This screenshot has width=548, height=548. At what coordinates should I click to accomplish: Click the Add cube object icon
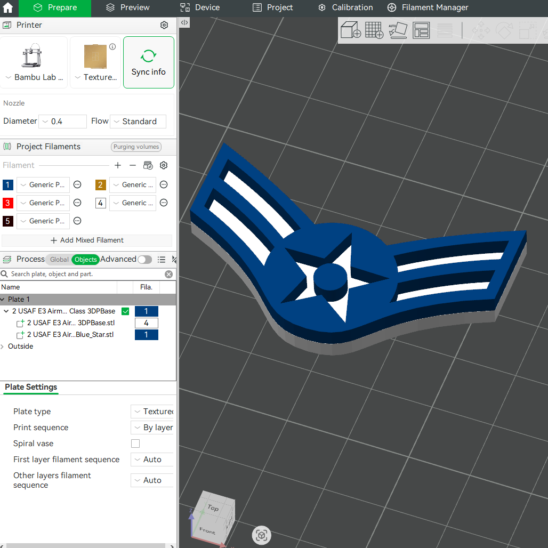351,30
